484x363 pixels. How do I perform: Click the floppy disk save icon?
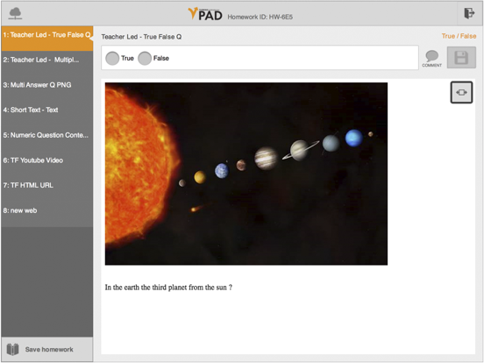tap(461, 58)
